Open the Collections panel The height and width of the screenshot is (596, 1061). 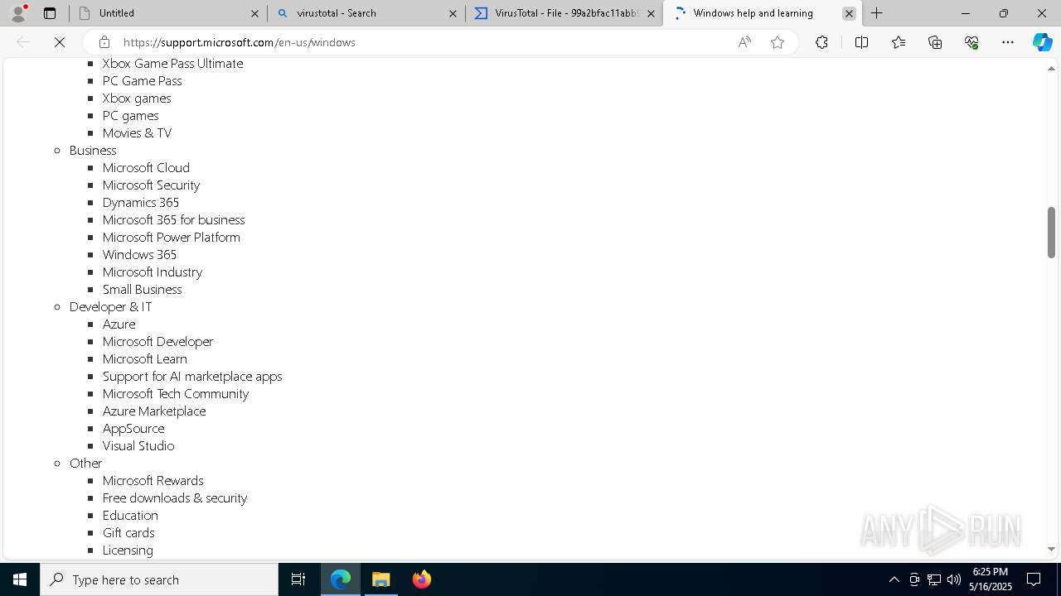[935, 42]
